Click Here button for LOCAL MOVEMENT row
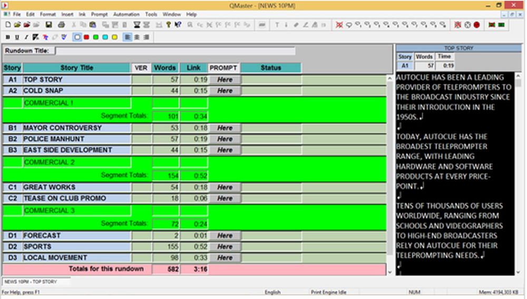The width and height of the screenshot is (527, 299). pyautogui.click(x=225, y=258)
